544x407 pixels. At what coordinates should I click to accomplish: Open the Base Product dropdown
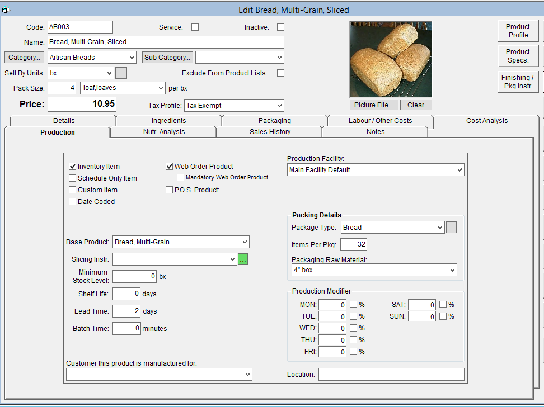pos(245,242)
